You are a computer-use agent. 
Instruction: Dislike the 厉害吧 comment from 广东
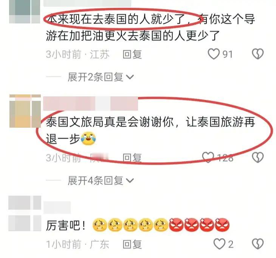pyautogui.click(x=258, y=244)
